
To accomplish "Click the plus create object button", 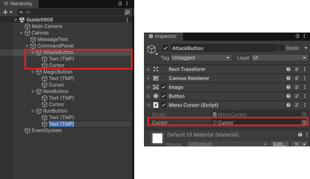I will pyautogui.click(x=5, y=12).
